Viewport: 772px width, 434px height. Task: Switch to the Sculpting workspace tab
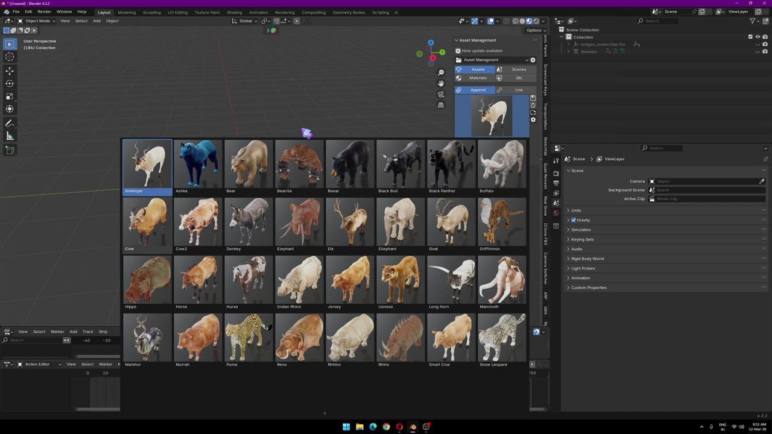[x=151, y=12]
